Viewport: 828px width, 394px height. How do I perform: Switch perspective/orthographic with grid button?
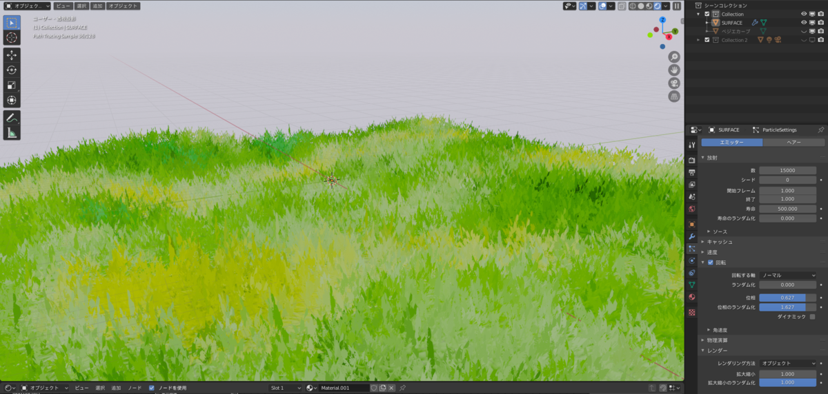click(674, 96)
